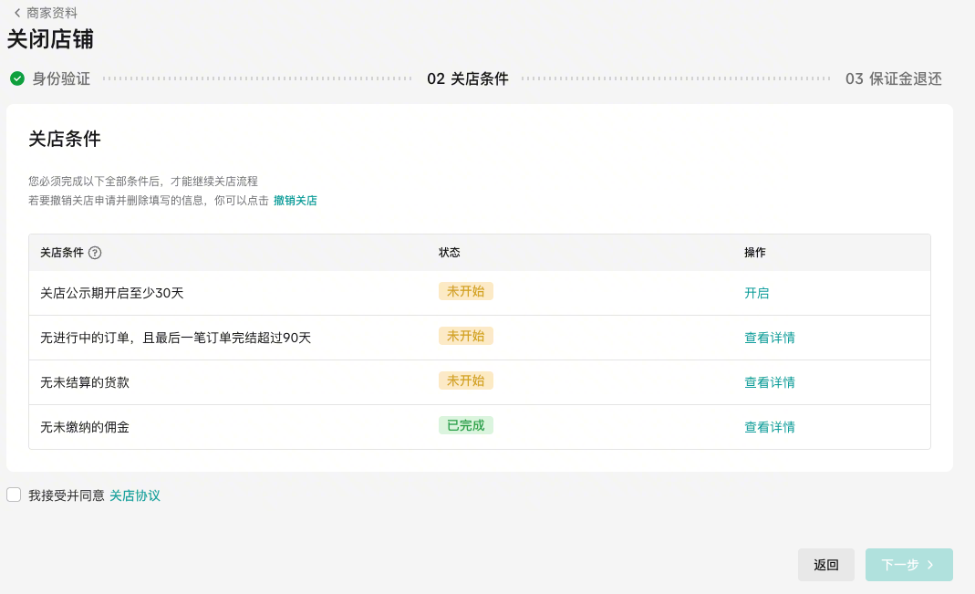The image size is (975, 594).
Task: Tick the 我接受并同意 checkbox
Action: (x=14, y=495)
